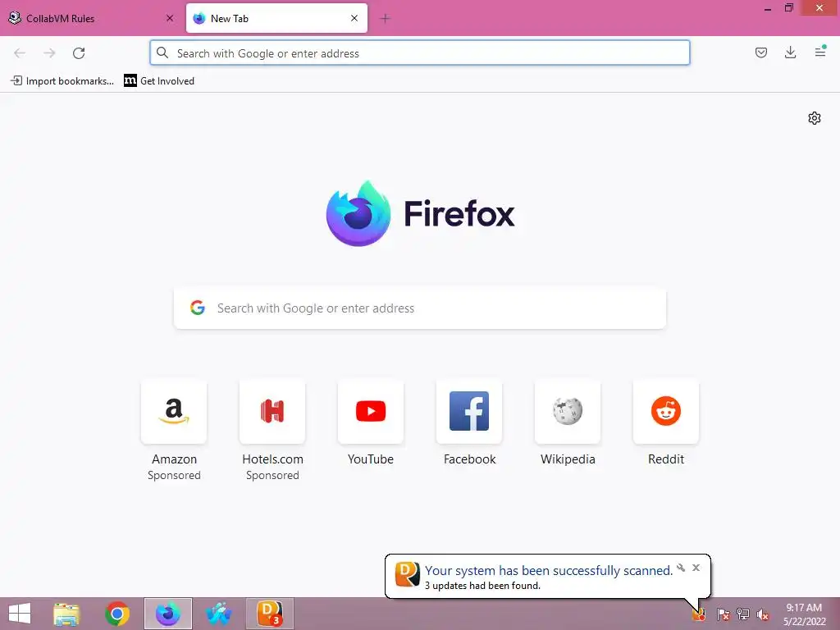The image size is (840, 630).
Task: Launch Google Chrome from taskbar
Action: 117,614
